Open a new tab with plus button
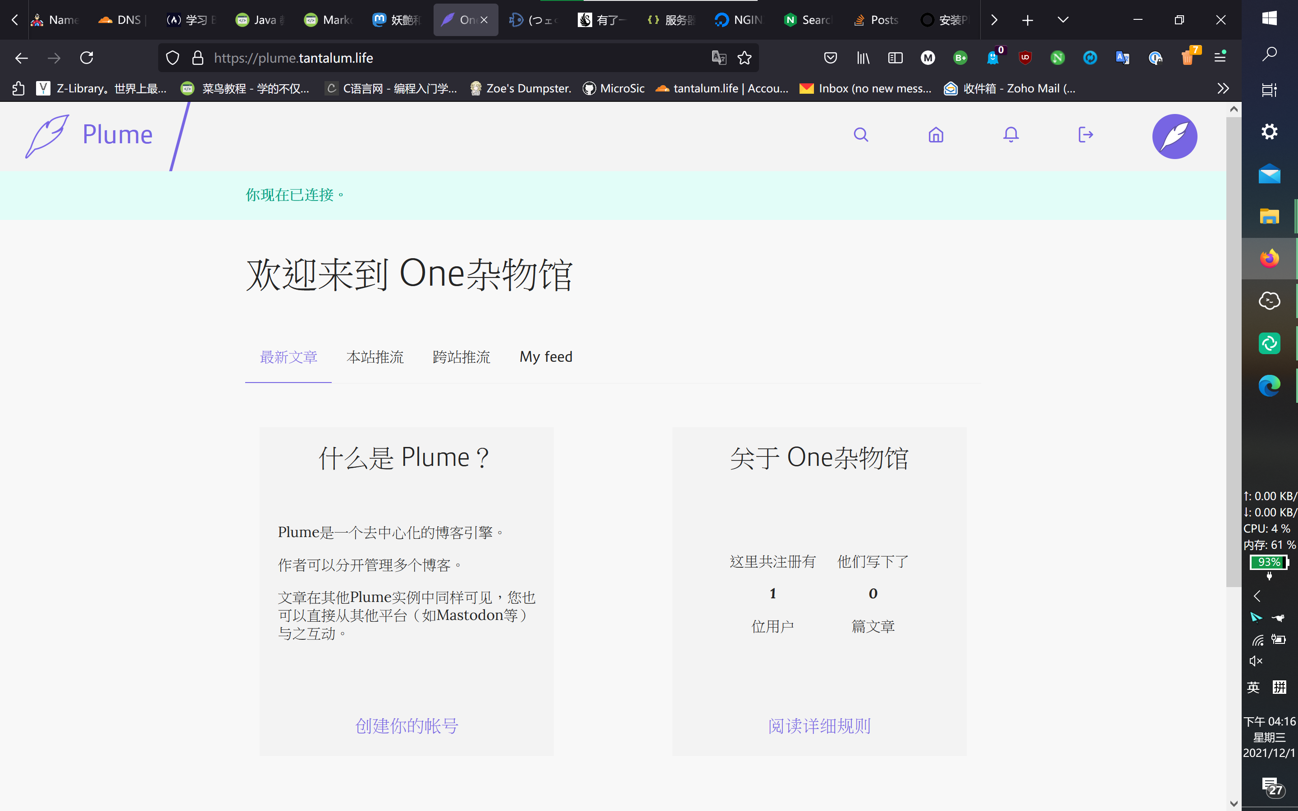The height and width of the screenshot is (811, 1298). [1027, 20]
